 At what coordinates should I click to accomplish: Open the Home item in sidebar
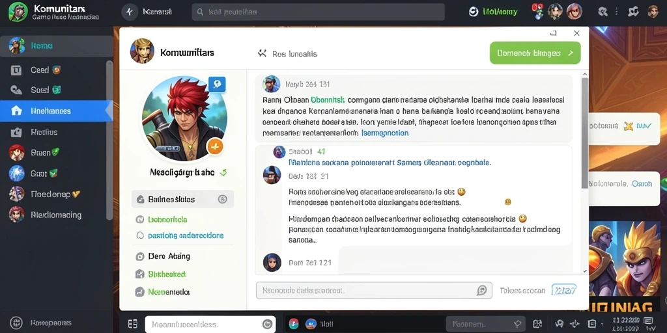click(56, 46)
